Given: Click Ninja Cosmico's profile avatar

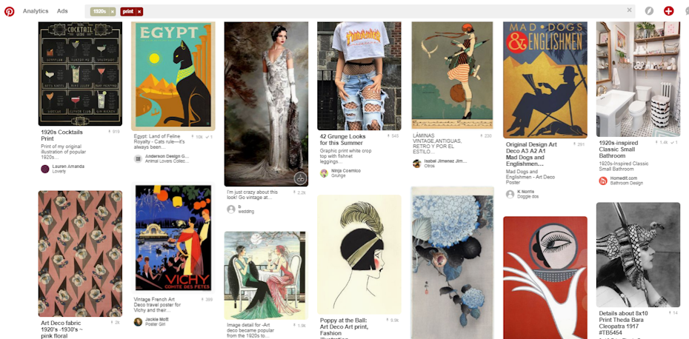Looking at the screenshot, I should (x=324, y=173).
